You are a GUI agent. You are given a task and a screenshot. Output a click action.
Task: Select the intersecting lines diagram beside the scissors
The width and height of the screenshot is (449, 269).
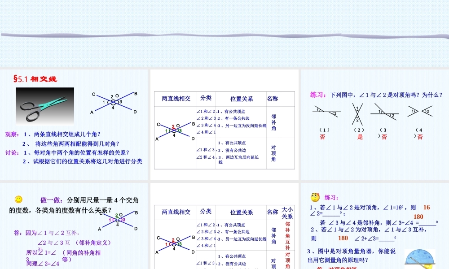[114, 102]
